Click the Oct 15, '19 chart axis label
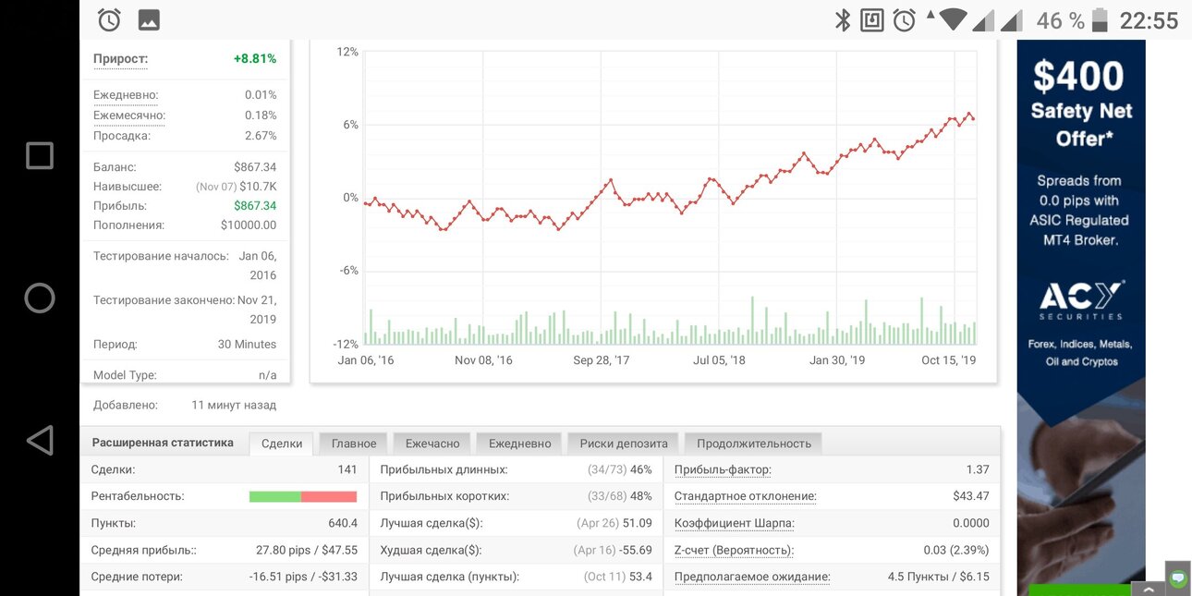Screen dimensions: 1192x596 948,360
